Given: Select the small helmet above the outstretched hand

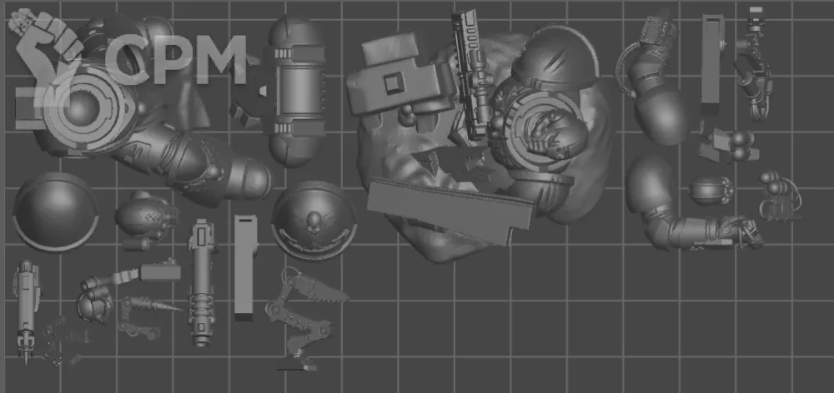Looking at the screenshot, I should pyautogui.click(x=709, y=192).
